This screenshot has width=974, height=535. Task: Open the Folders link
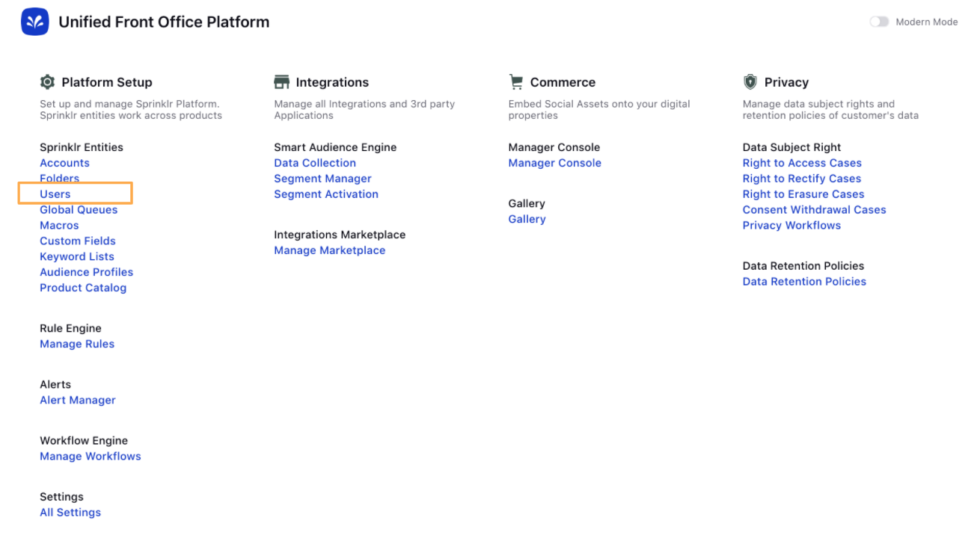pyautogui.click(x=59, y=179)
